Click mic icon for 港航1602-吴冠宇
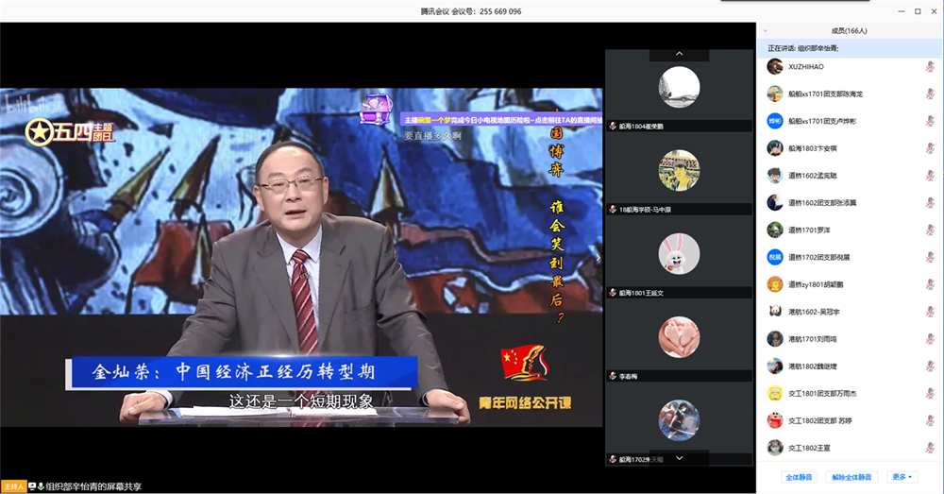The width and height of the screenshot is (944, 494). [930, 312]
